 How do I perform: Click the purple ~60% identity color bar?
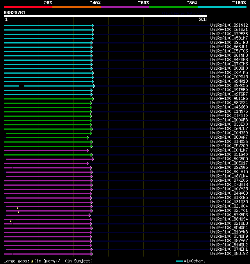125,7
